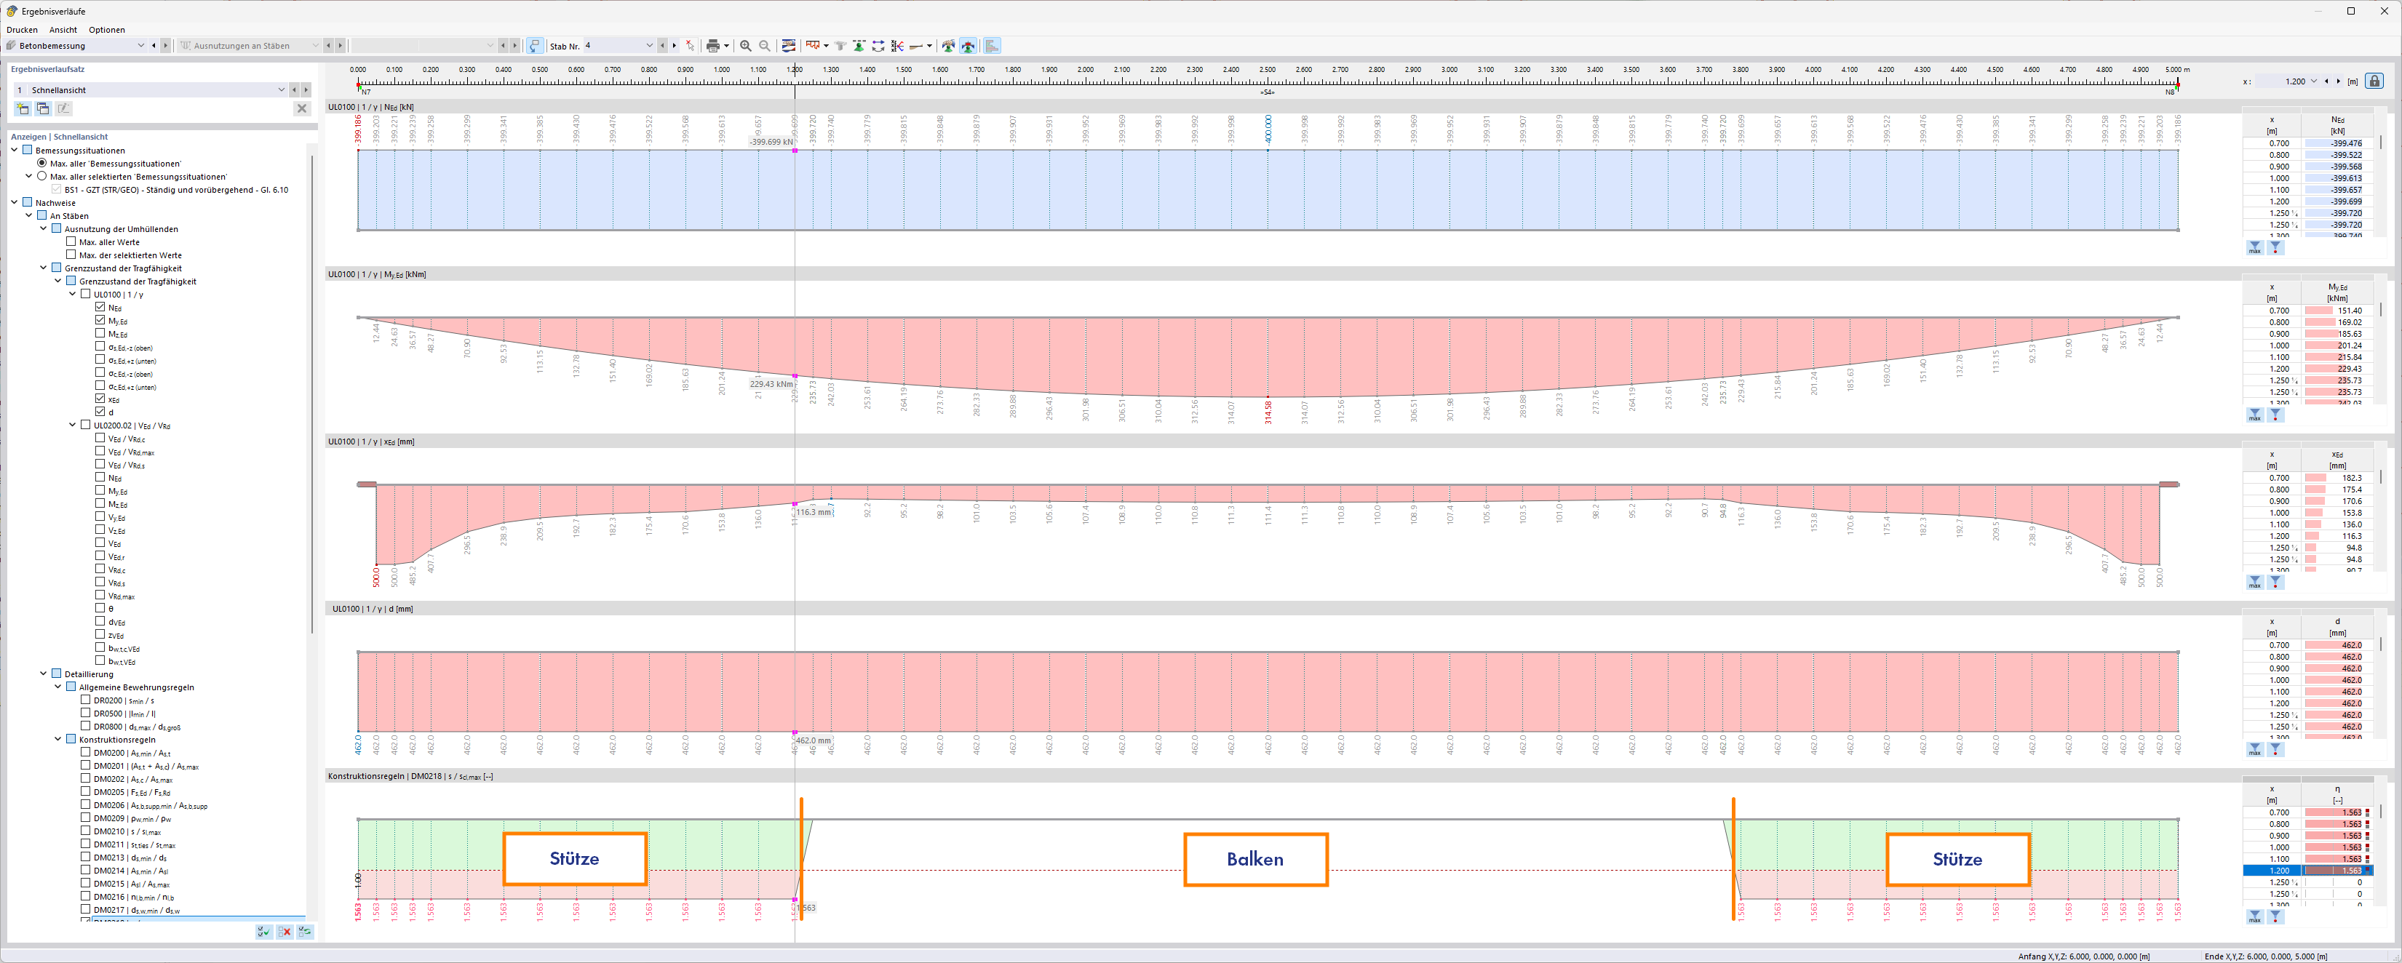Duplicate the current result diagram set
2402x963 pixels.
pyautogui.click(x=43, y=109)
